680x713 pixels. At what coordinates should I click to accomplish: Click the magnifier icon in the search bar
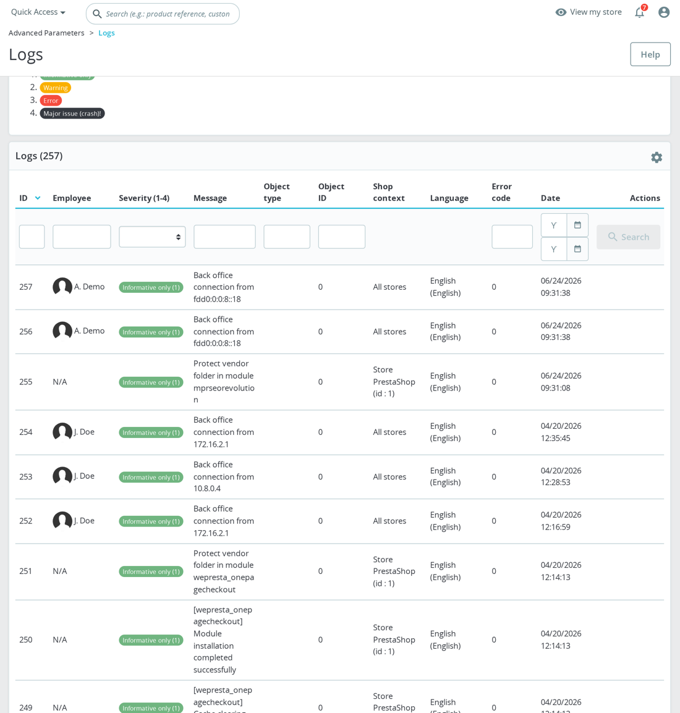click(97, 14)
